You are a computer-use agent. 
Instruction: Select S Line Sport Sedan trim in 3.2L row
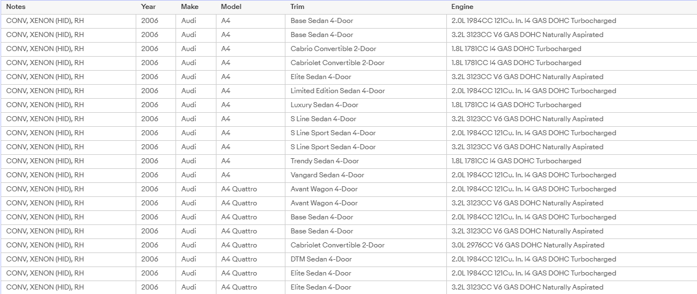coord(366,147)
